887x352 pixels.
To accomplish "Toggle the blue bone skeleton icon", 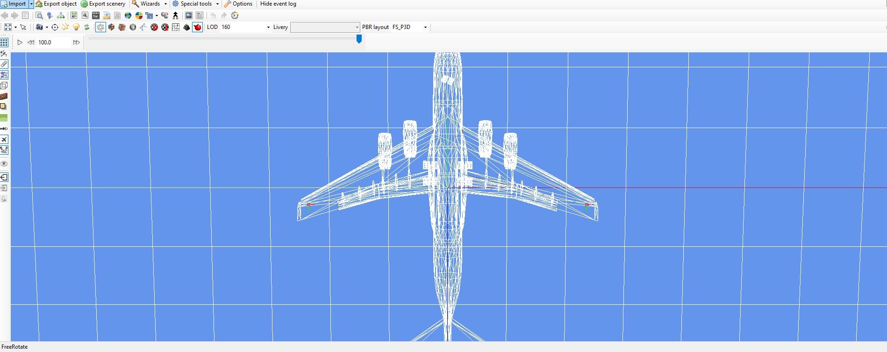I will 143,27.
